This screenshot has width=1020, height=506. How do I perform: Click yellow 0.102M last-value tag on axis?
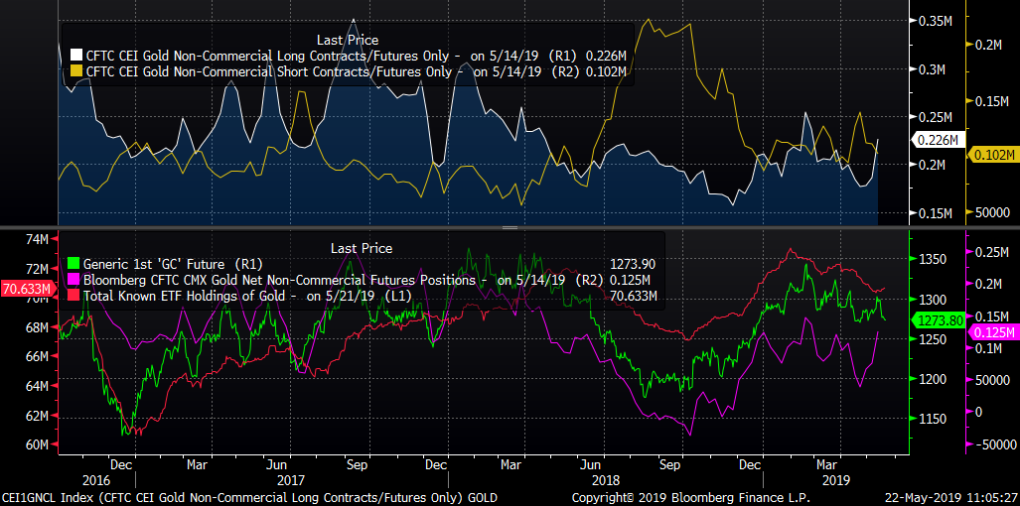992,155
